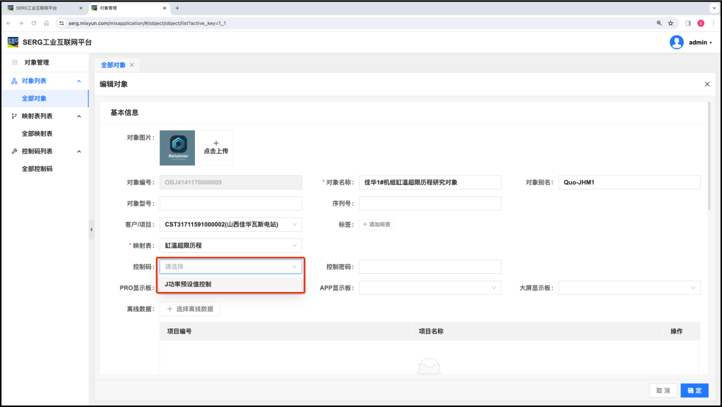Open browser zoom magnifier icon

pyautogui.click(x=659, y=23)
